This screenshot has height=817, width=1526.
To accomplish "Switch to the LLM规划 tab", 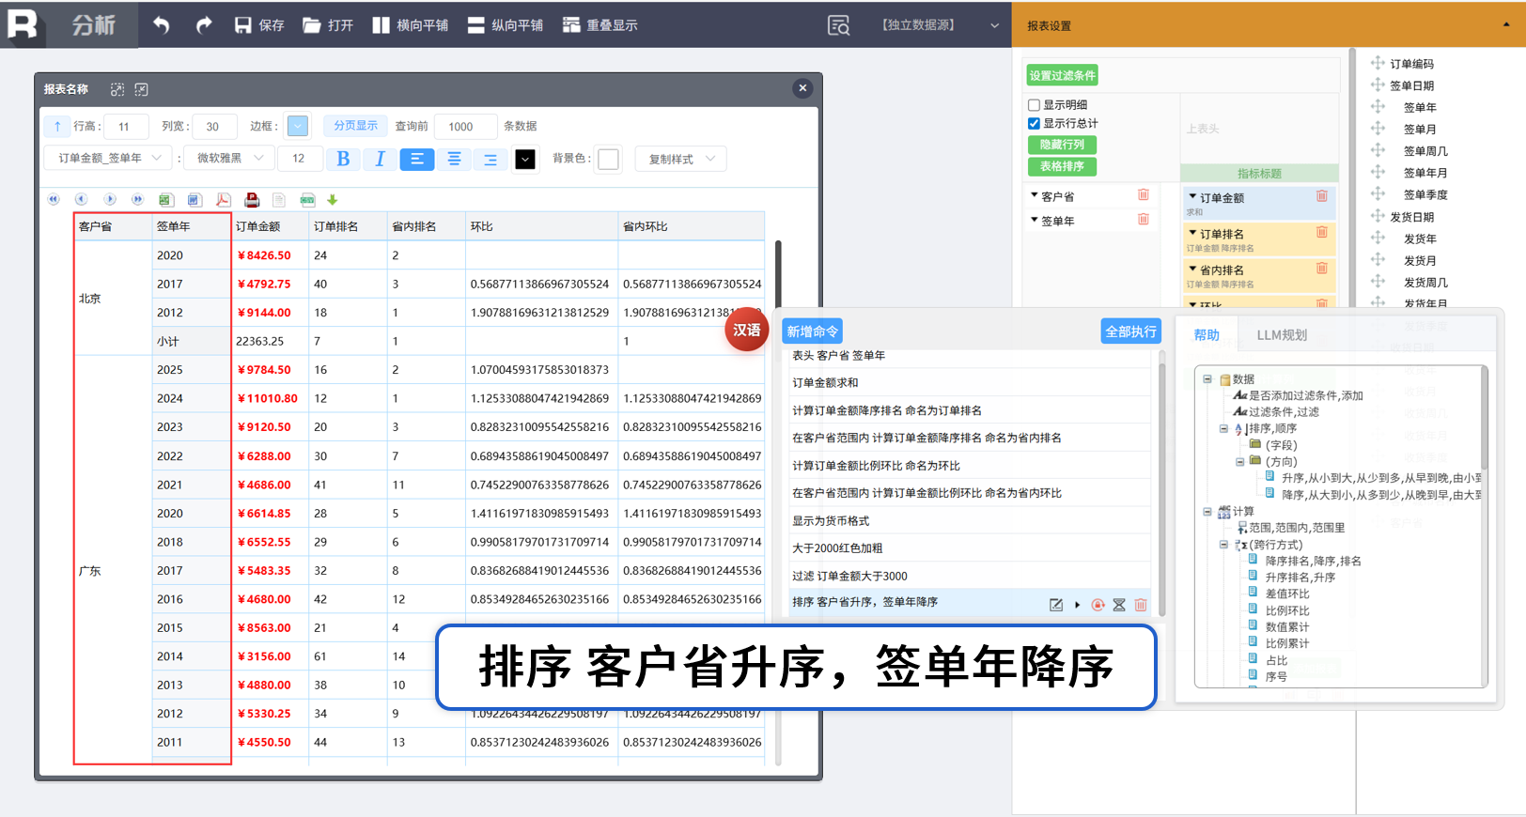I will (1282, 335).
